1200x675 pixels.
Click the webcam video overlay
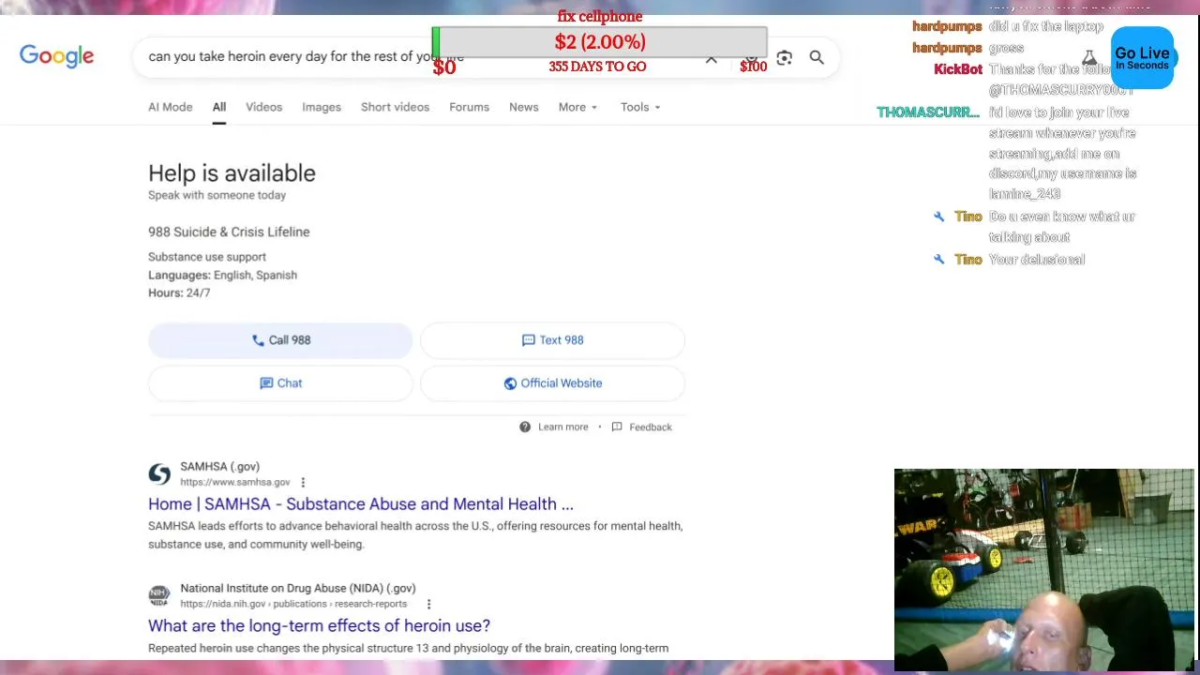(x=1043, y=570)
